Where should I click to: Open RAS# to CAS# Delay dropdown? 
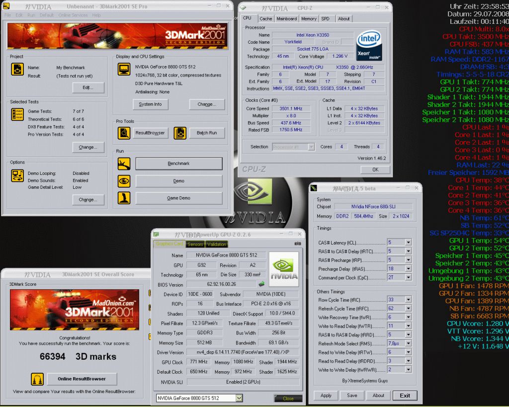[x=408, y=251]
